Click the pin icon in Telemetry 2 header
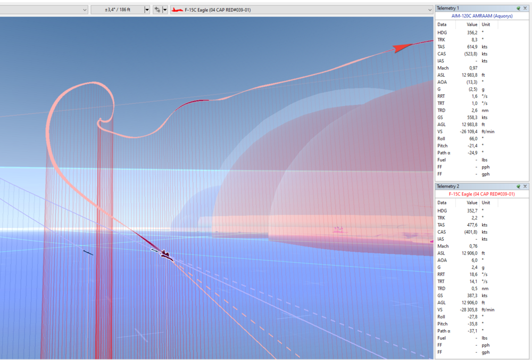Viewport: 532px width, 360px height. 518,186
